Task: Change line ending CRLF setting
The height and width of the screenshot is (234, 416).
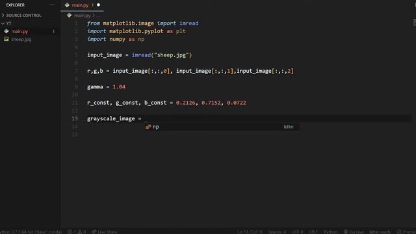Action: tap(313, 231)
